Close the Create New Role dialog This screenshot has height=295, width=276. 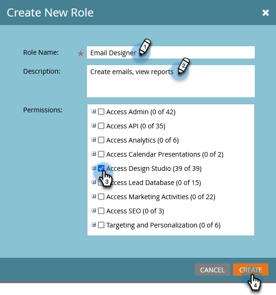coord(266,13)
